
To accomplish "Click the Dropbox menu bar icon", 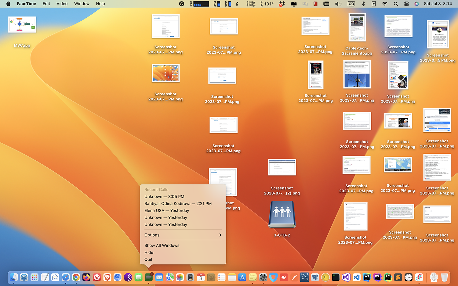I will coord(282,4).
